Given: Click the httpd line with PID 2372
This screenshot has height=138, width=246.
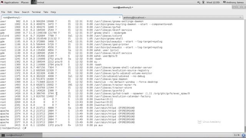Looking at the screenshot, I should tap(68, 108).
